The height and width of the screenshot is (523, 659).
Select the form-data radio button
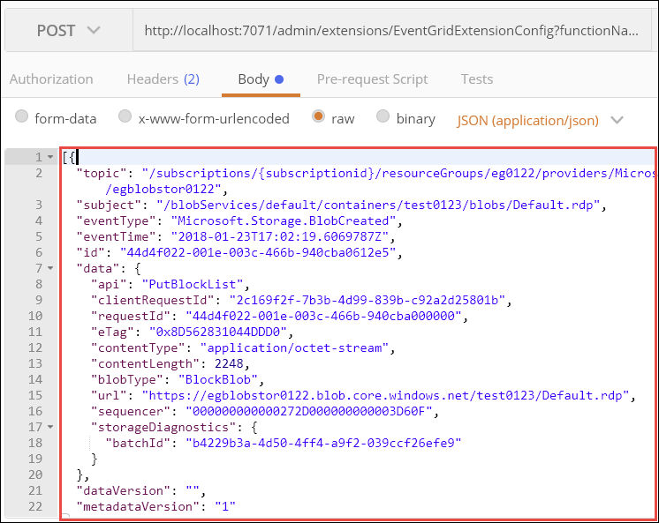click(21, 116)
